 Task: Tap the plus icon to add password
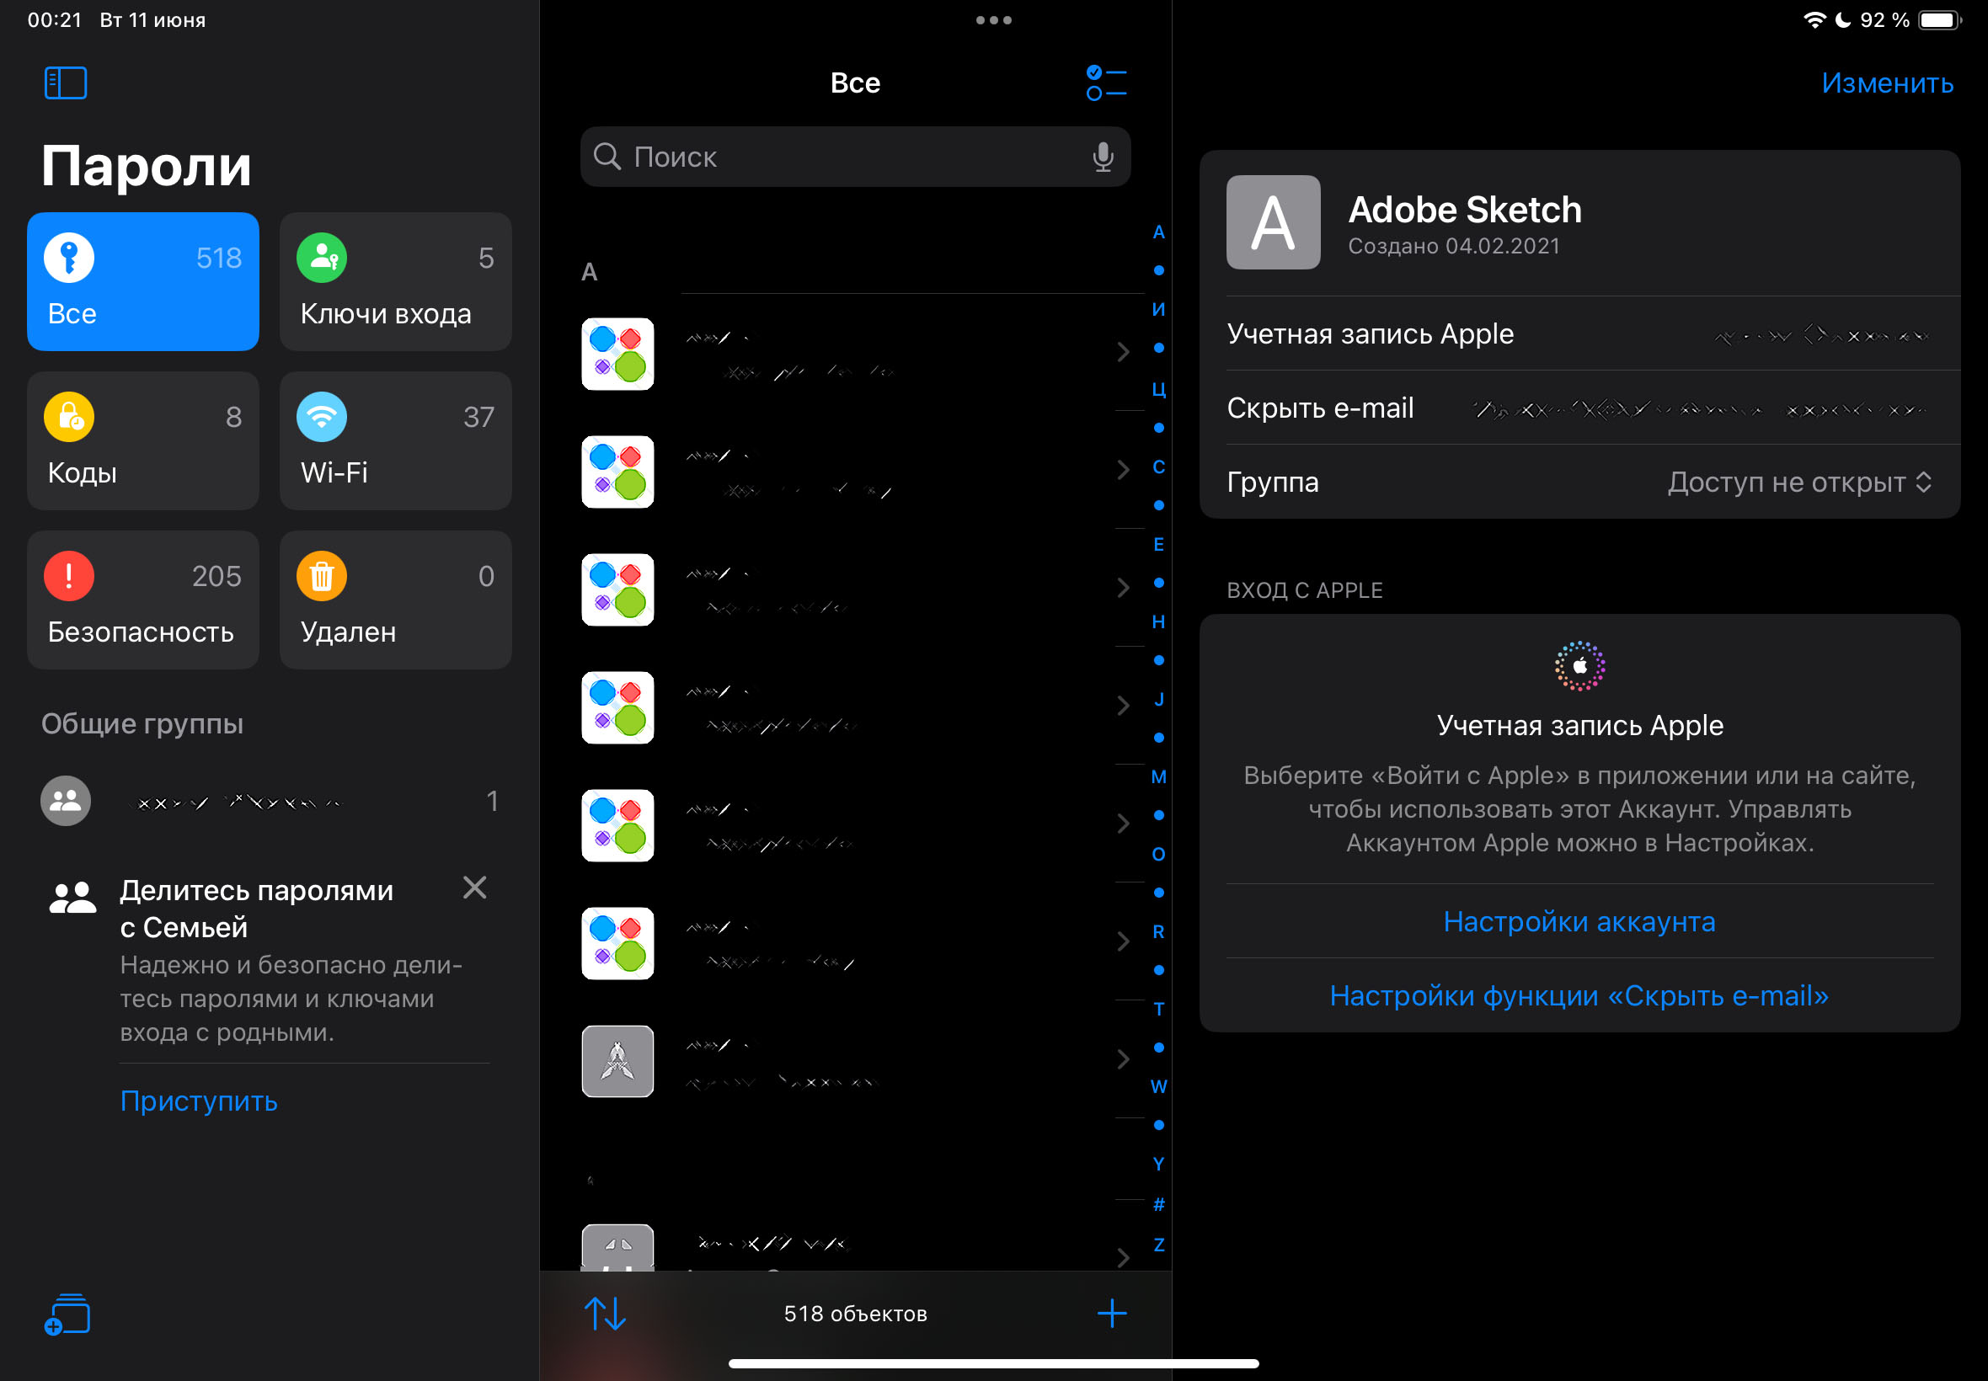(x=1111, y=1314)
